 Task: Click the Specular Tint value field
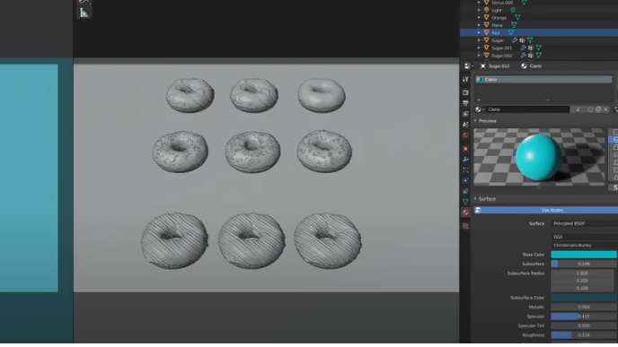pos(584,325)
